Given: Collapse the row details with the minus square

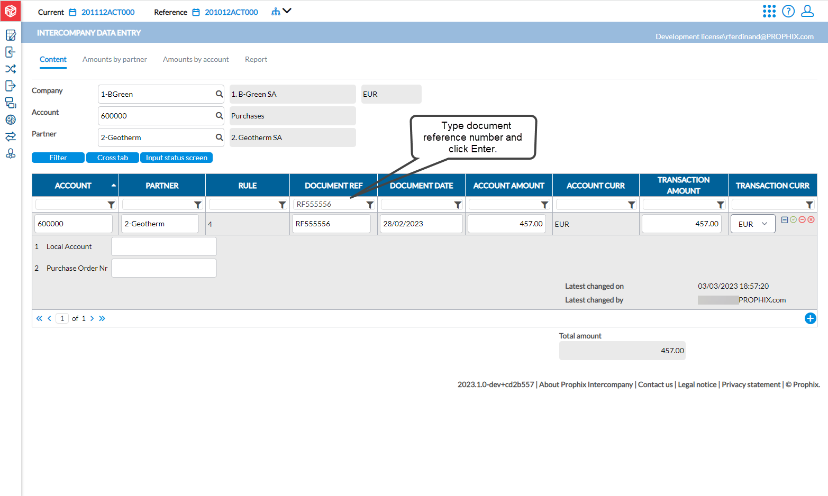Looking at the screenshot, I should pyautogui.click(x=784, y=219).
